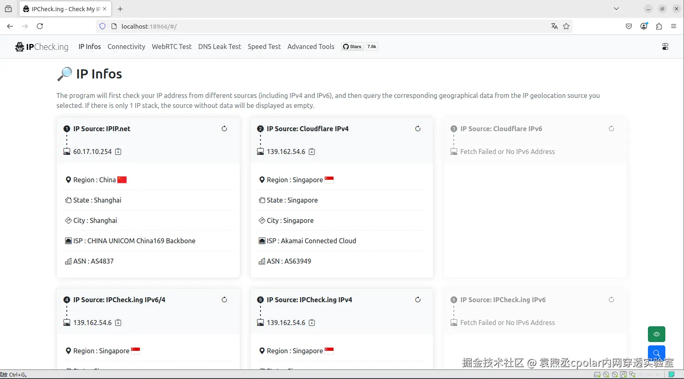Reload the current page
This screenshot has height=379, width=684.
(x=40, y=26)
